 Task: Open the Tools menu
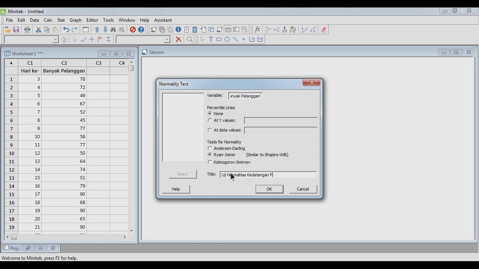tap(108, 20)
